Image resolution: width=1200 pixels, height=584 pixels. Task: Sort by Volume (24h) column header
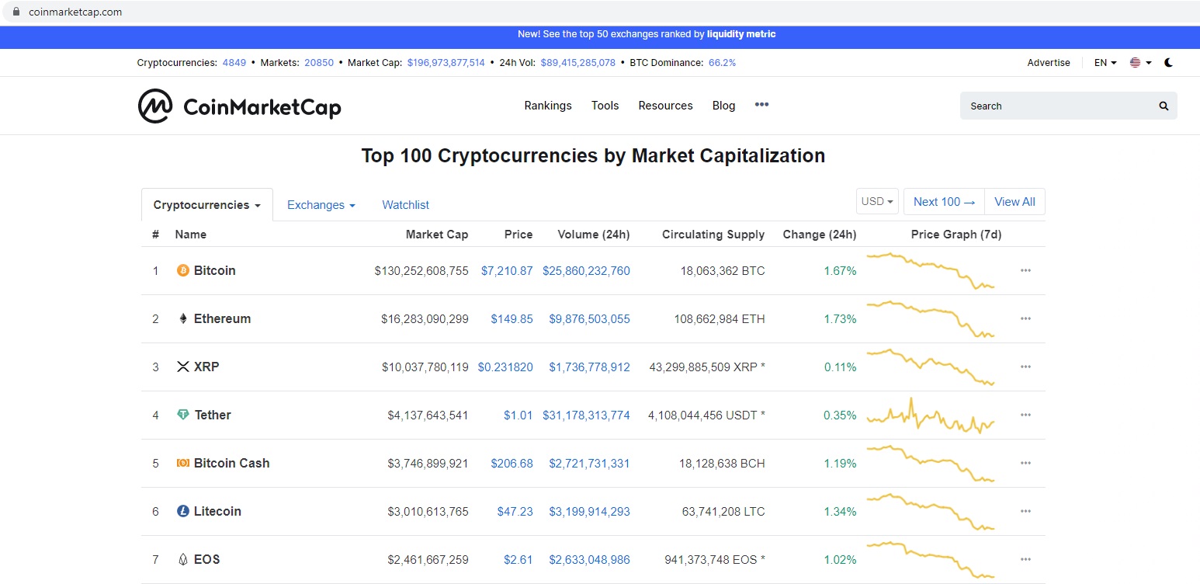pyautogui.click(x=594, y=235)
